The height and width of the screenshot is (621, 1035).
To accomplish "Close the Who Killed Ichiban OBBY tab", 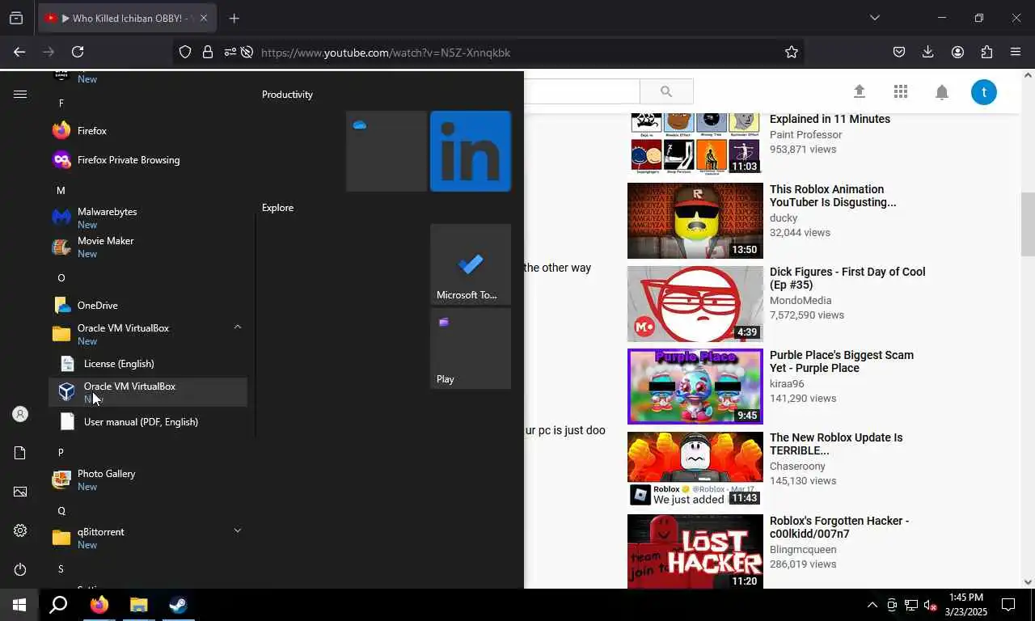I will coord(204,18).
